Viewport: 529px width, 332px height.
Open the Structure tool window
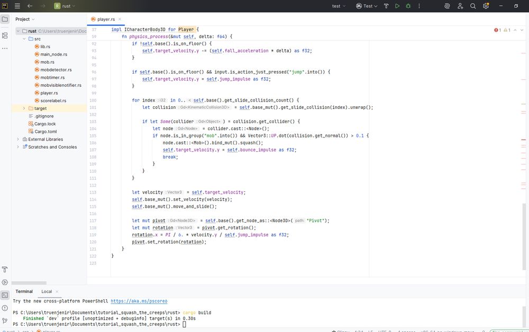[x=5, y=35]
